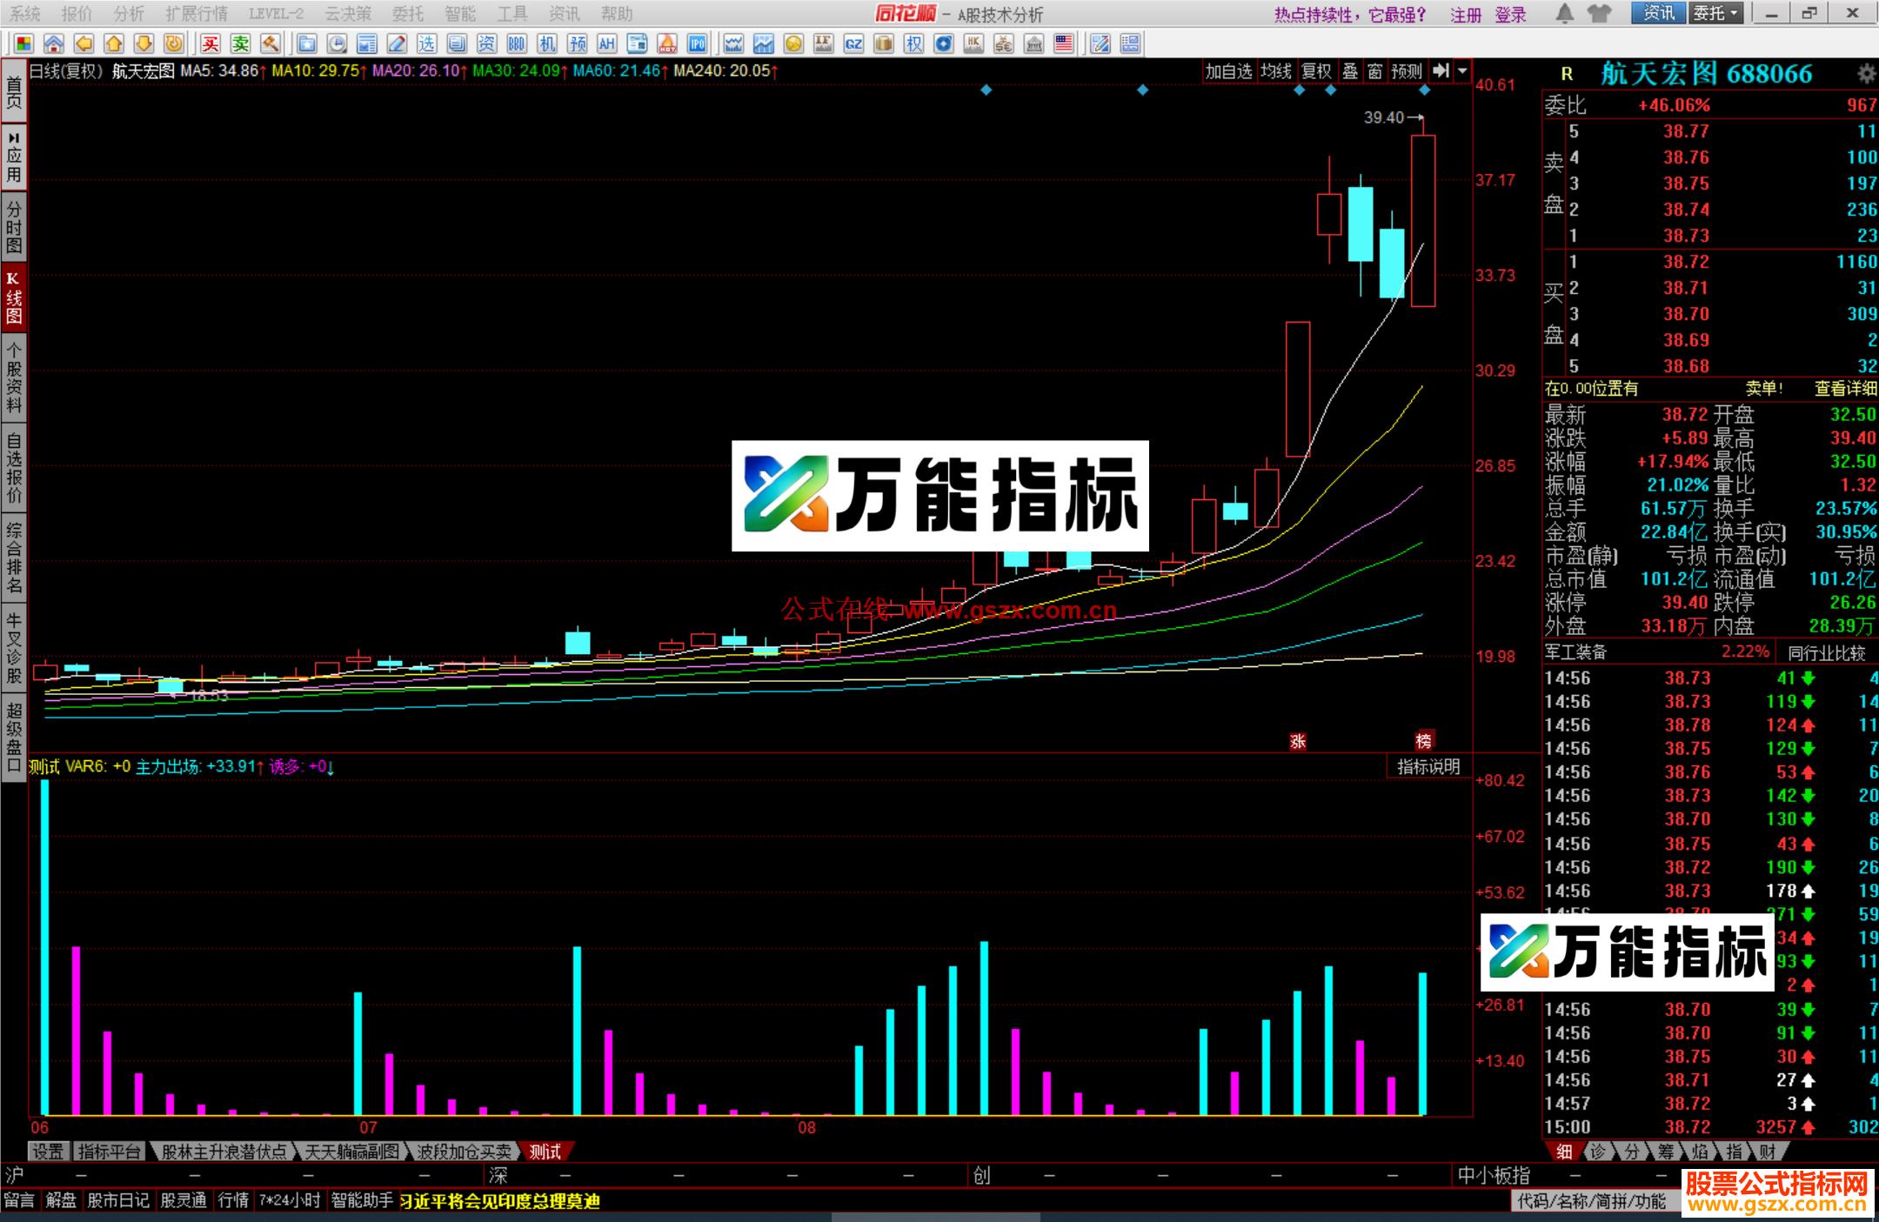Click the red 买 (buy) toolbar icon

point(211,43)
